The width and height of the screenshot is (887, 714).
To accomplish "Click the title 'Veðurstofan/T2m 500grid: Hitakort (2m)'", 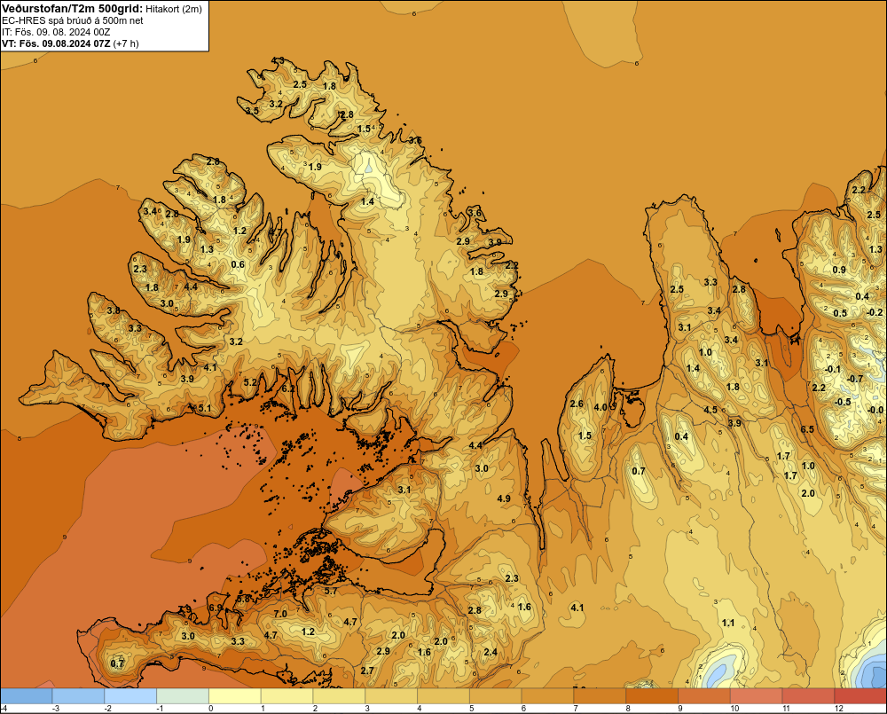I will pyautogui.click(x=102, y=9).
